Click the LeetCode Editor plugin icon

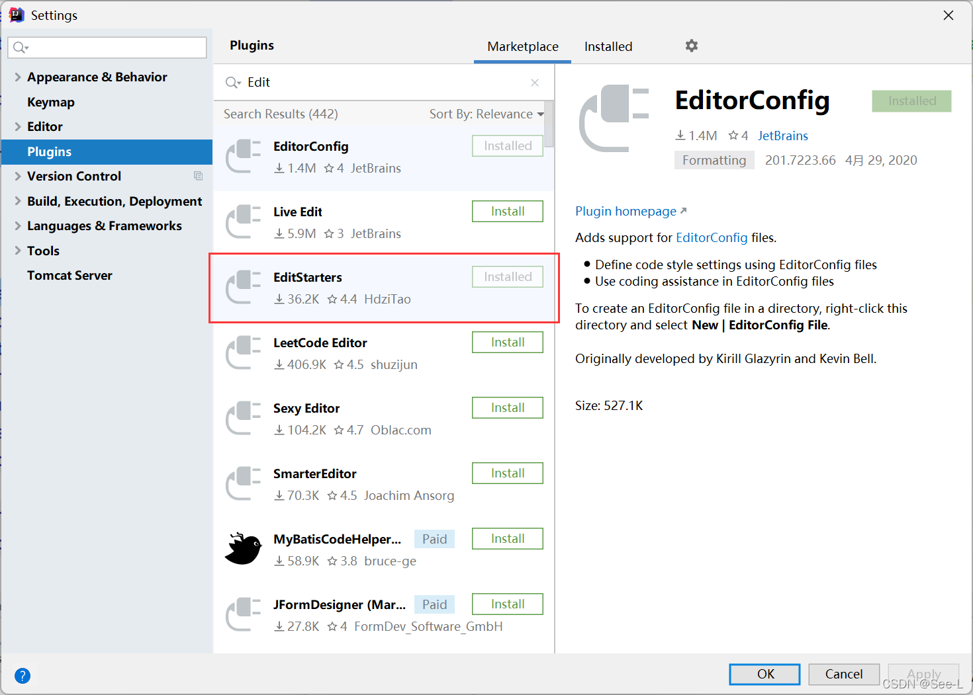click(243, 352)
